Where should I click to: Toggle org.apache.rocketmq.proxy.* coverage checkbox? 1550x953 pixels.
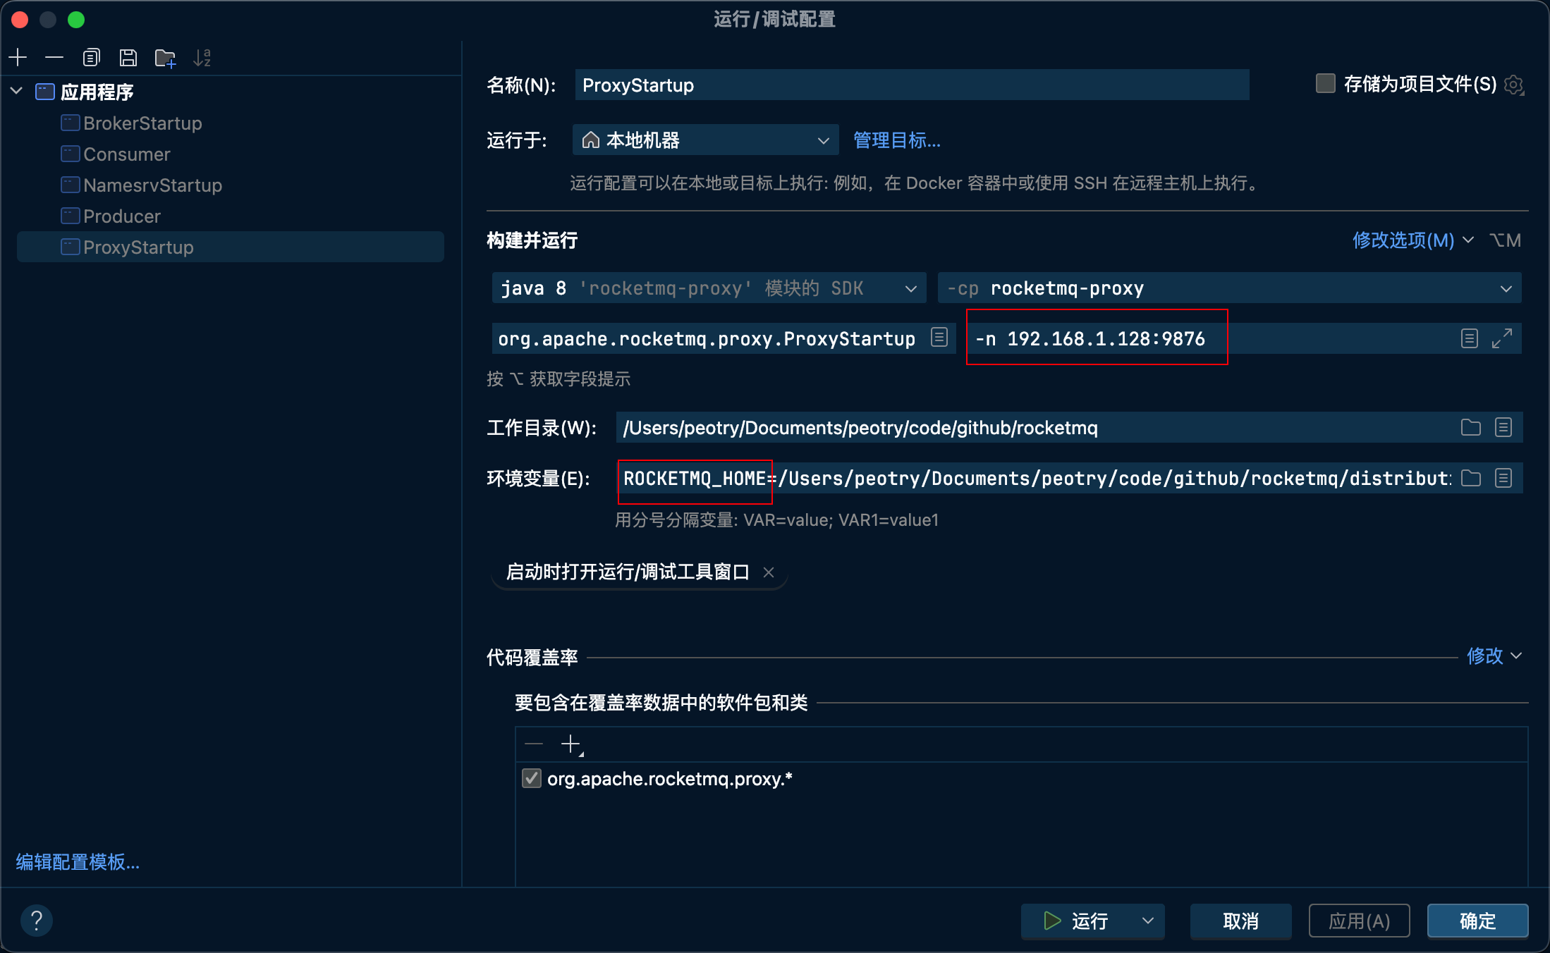532,778
